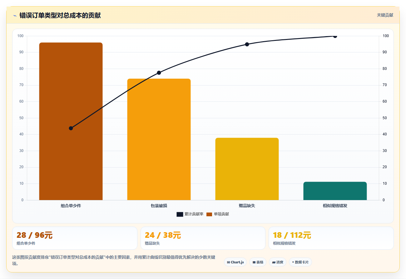Click the 表格 tag chip
This screenshot has height=279, width=406.
coord(258,262)
